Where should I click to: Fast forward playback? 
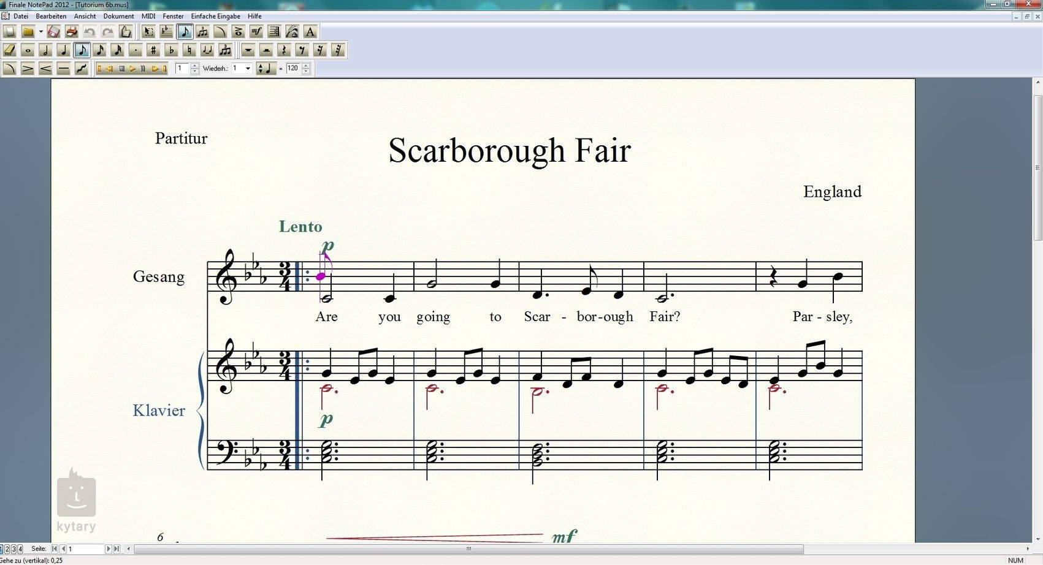click(x=155, y=69)
